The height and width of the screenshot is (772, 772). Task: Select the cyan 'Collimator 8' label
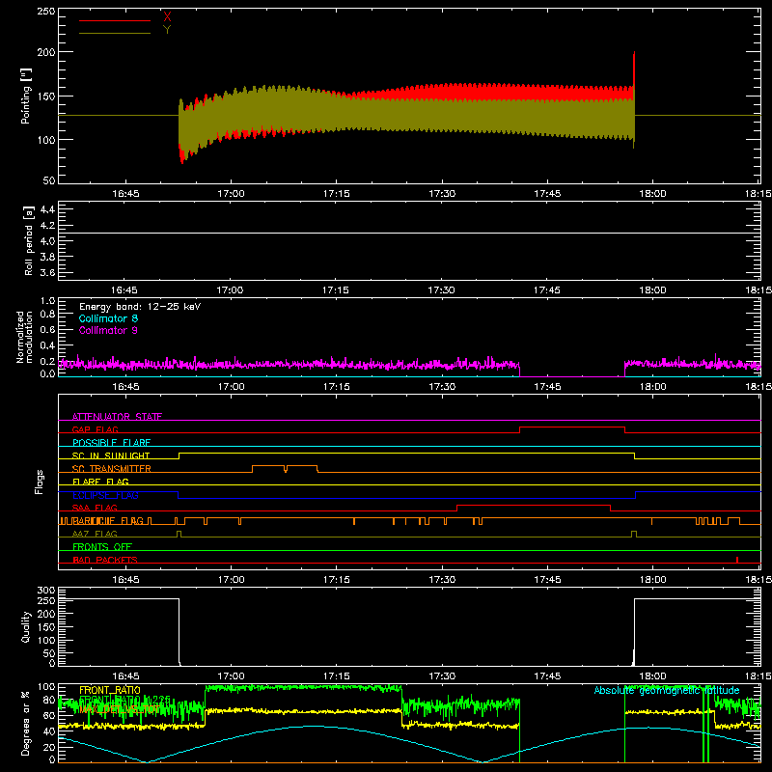click(108, 318)
